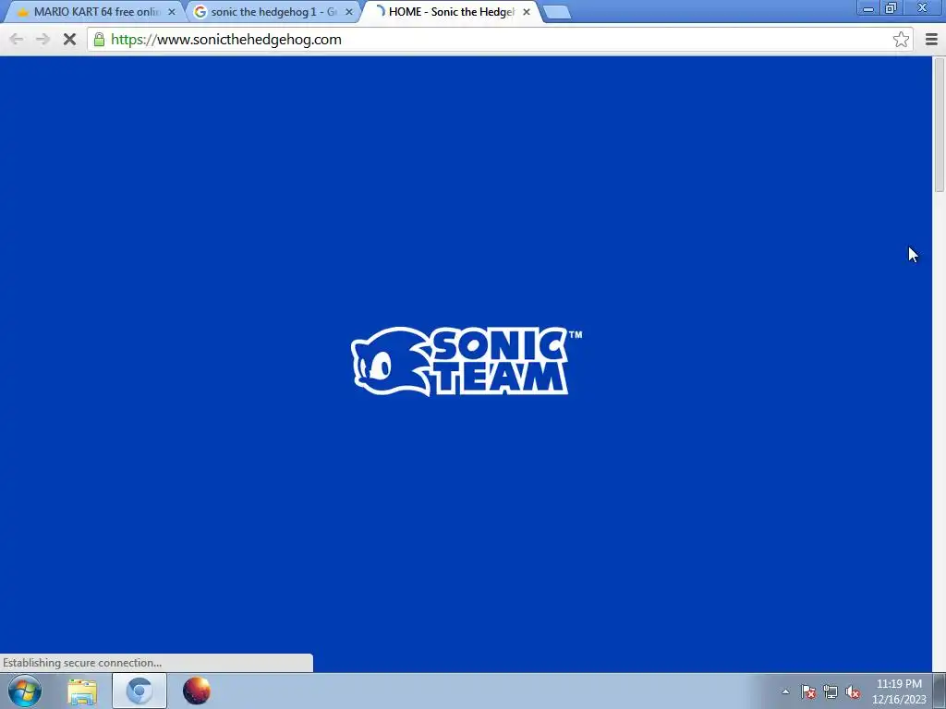
Task: View site security info via green padlock
Action: coord(99,40)
